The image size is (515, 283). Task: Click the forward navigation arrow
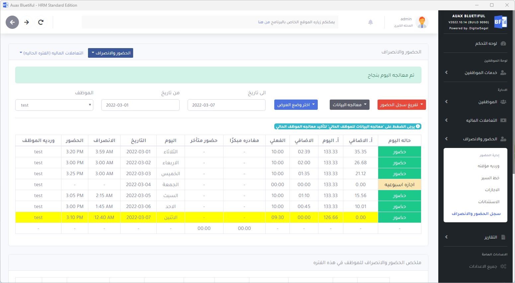click(27, 22)
